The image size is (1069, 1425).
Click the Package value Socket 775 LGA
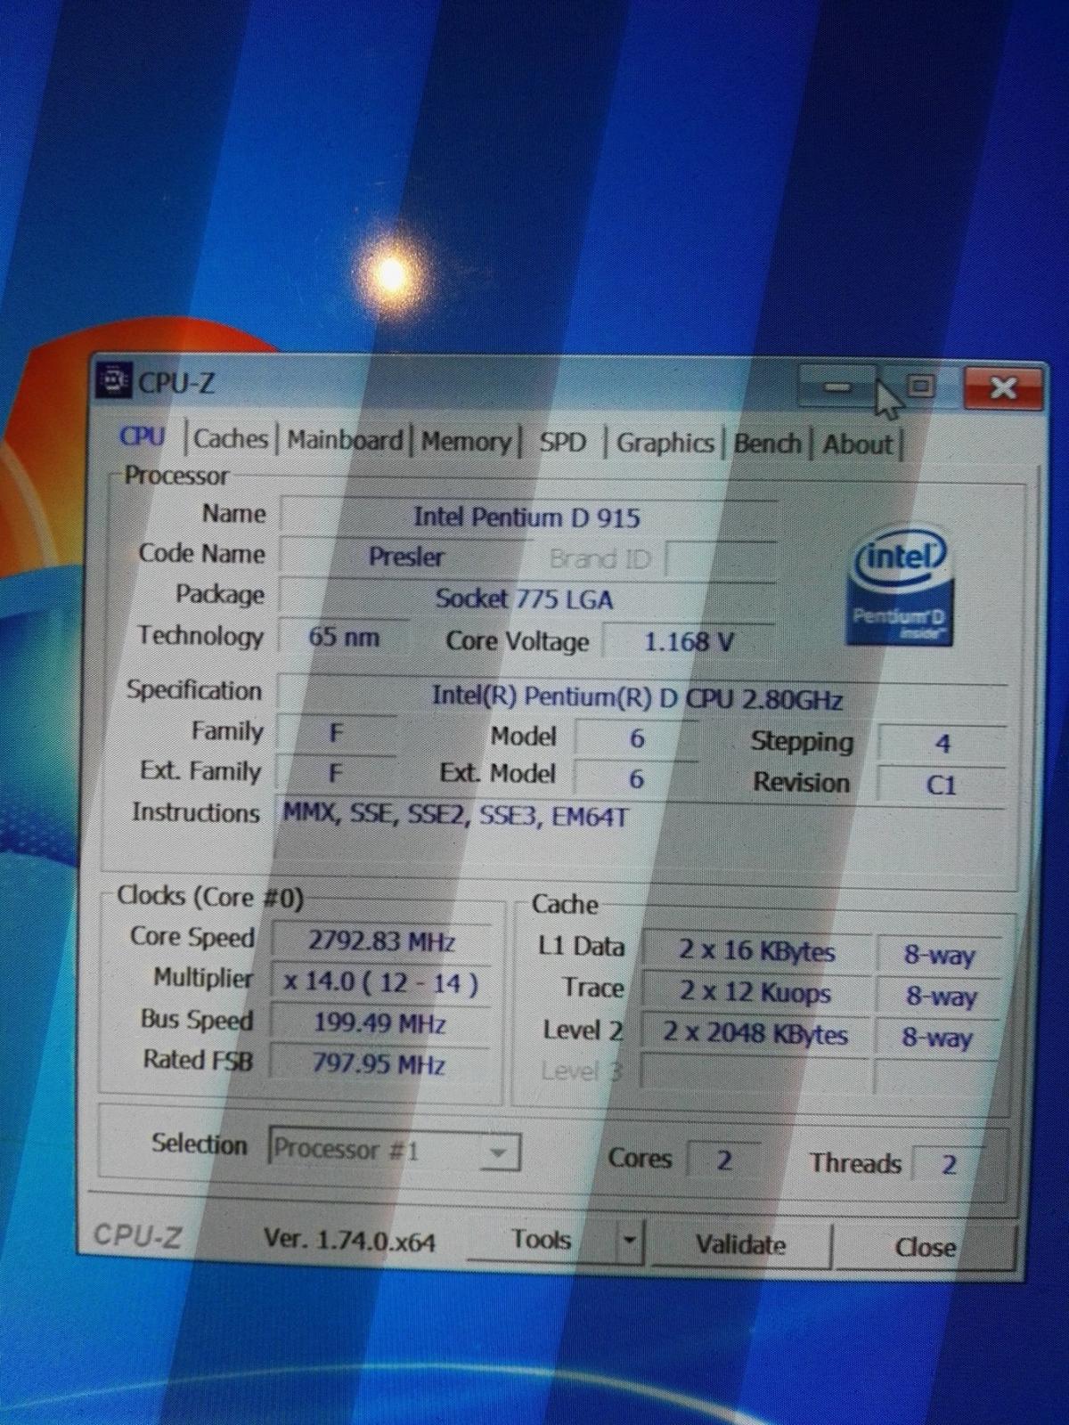526,598
